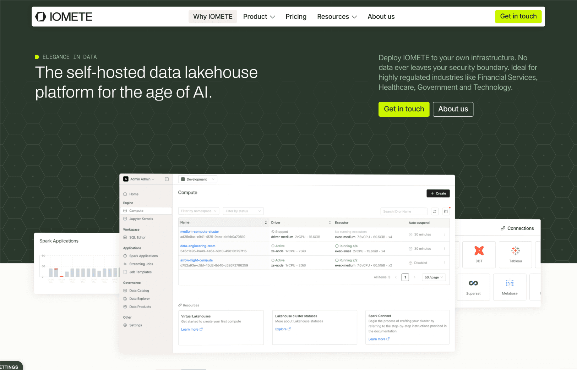Image resolution: width=577 pixels, height=370 pixels.
Task: Click the refresh icon beside the search box
Action: tap(435, 211)
